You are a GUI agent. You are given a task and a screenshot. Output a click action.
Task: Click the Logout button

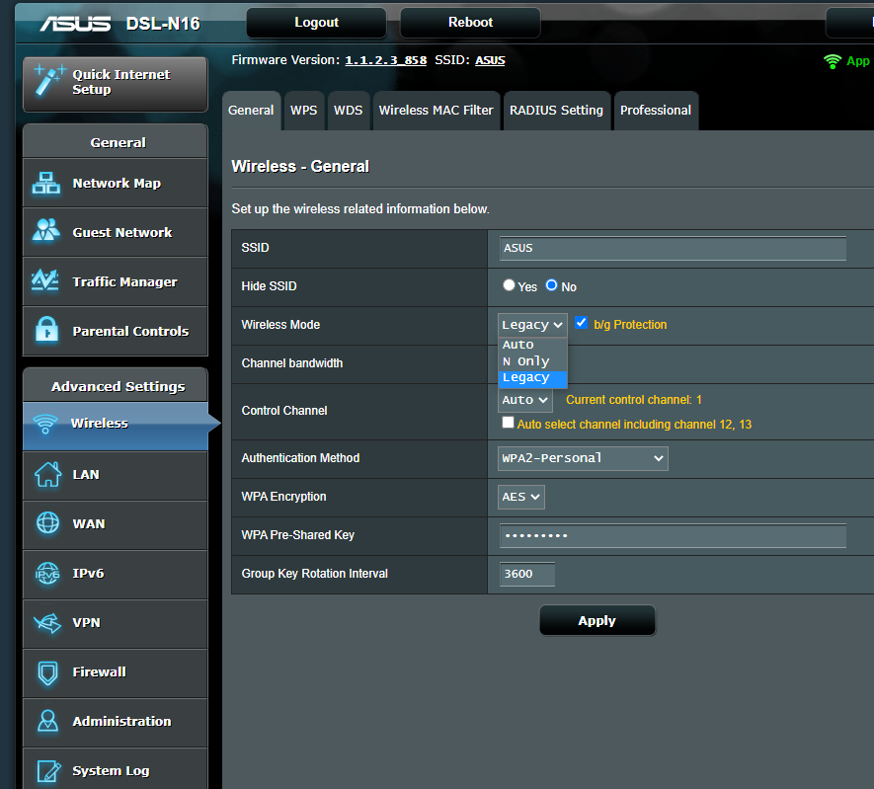pyautogui.click(x=316, y=23)
